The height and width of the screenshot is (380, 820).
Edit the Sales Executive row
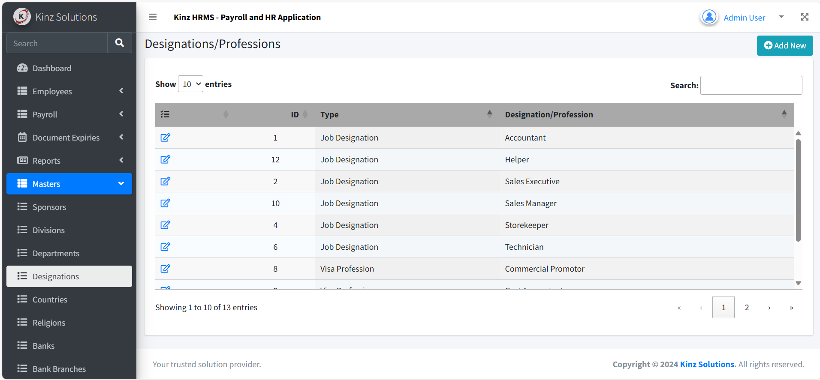pos(165,181)
